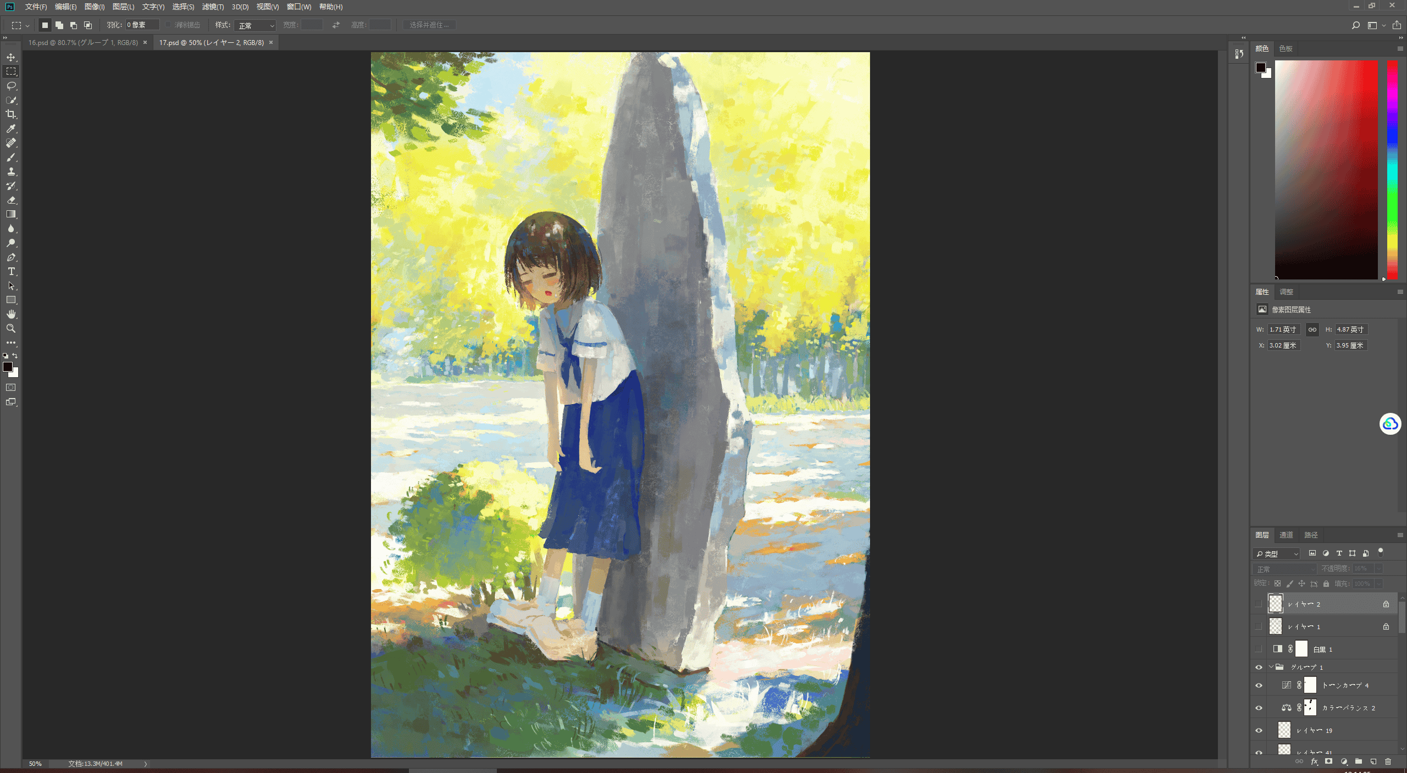The height and width of the screenshot is (773, 1407).
Task: Select the Gradient tool
Action: click(x=11, y=214)
